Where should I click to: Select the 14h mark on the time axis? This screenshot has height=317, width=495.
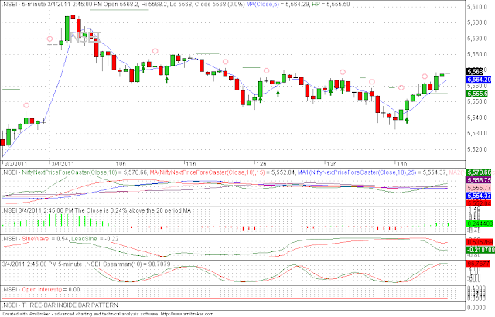(402, 164)
